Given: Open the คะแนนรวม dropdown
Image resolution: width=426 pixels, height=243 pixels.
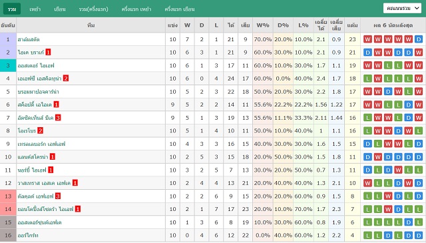Looking at the screenshot, I should coord(402,8).
